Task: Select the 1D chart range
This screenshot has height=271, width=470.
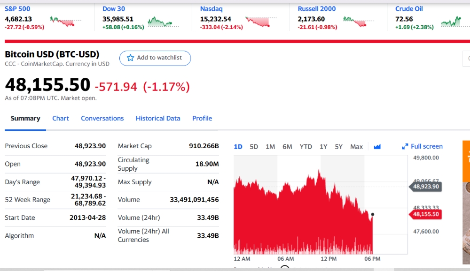Action: point(238,147)
